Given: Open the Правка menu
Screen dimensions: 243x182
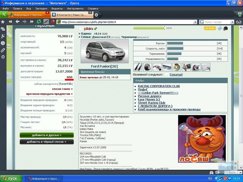Looking at the screenshot, I should click(18, 9).
